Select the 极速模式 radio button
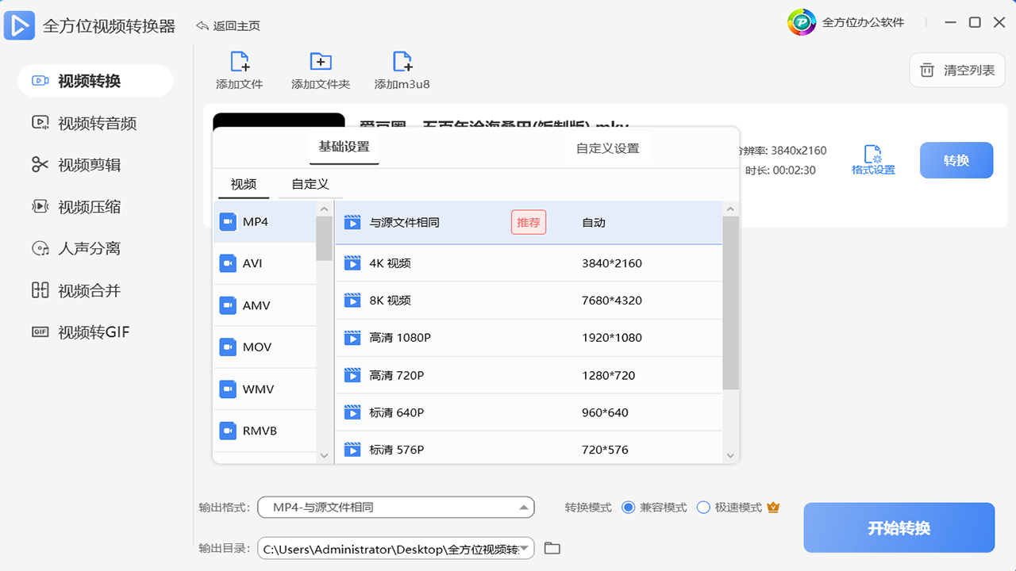Image resolution: width=1016 pixels, height=571 pixels. tap(702, 507)
